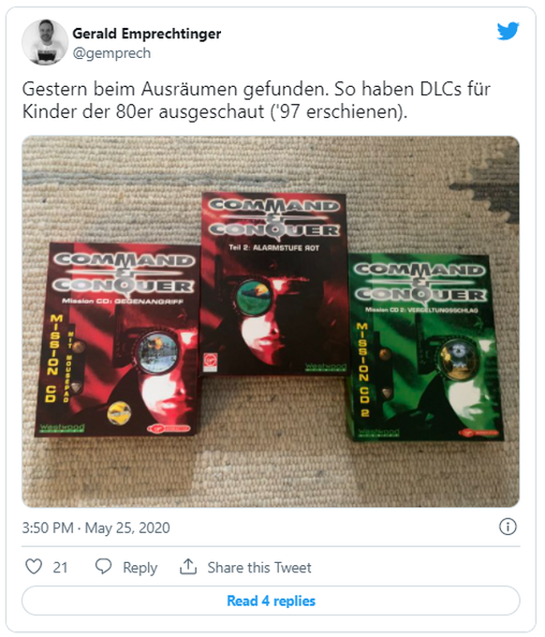Open the Command & Conquer boxes photo
Image resolution: width=545 pixels, height=637 pixels.
271,322
